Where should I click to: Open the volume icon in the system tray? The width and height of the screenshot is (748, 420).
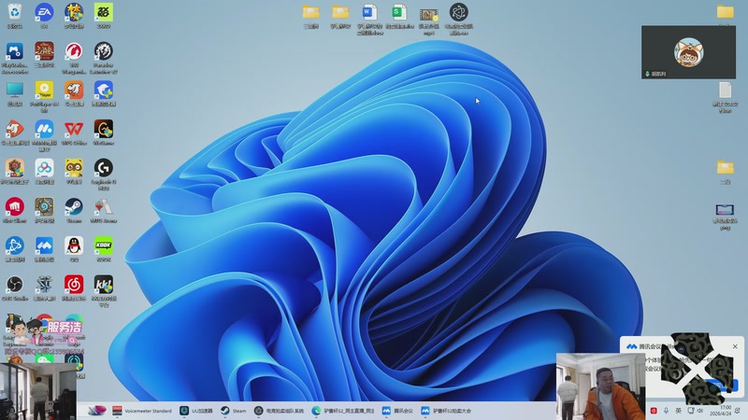700,411
